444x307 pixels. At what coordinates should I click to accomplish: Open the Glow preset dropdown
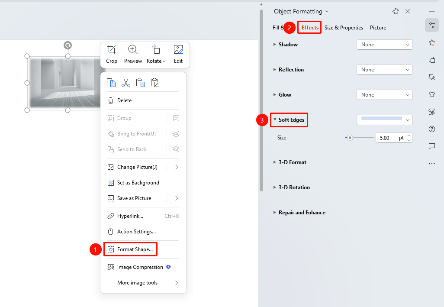385,95
